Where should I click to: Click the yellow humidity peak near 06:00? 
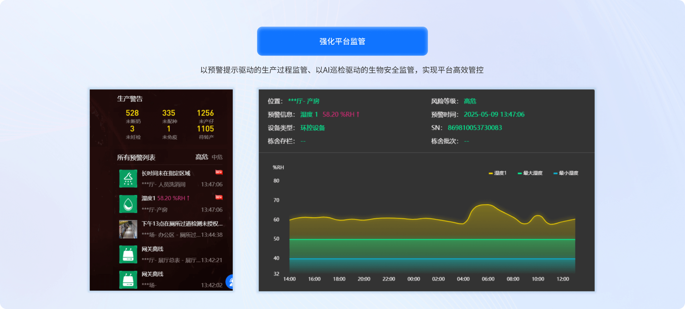click(x=486, y=205)
